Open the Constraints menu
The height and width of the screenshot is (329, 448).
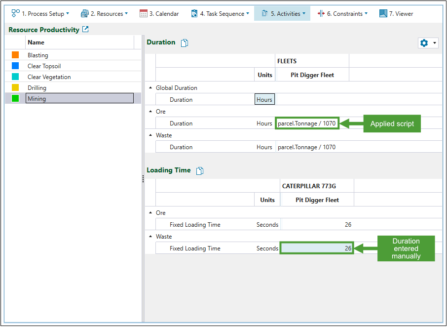click(x=342, y=14)
